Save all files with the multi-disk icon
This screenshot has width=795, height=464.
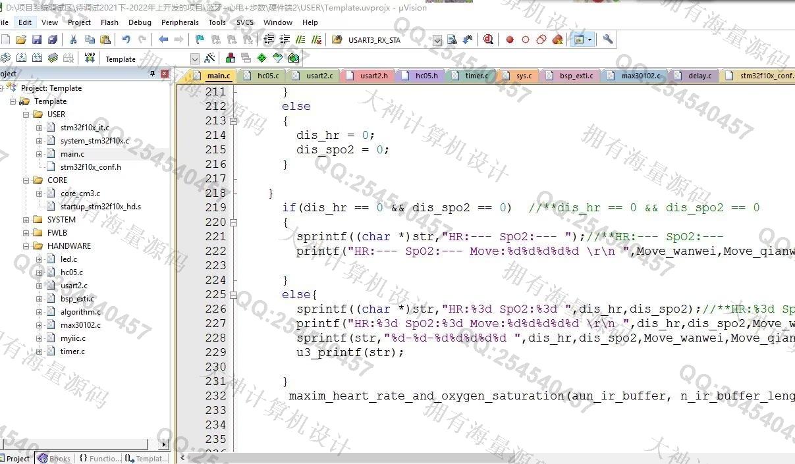click(53, 39)
